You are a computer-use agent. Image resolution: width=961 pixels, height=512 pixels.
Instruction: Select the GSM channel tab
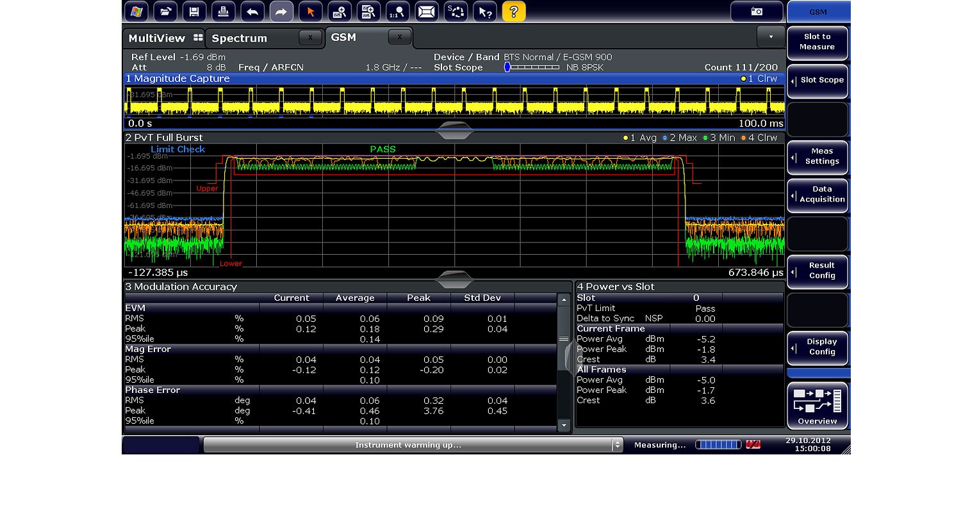pos(343,37)
